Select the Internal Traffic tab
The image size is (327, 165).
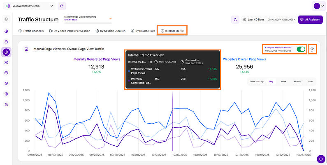[x=172, y=31]
